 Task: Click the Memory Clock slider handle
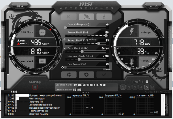[79, 59]
